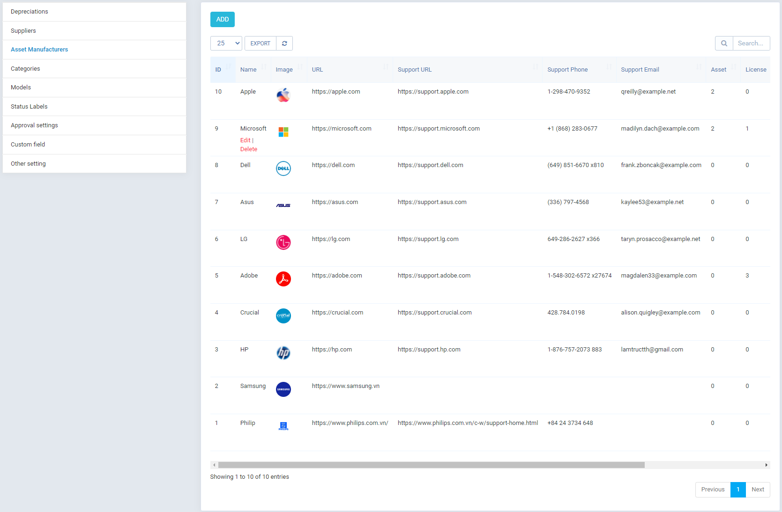
Task: Click the LG logo image
Action: 283,242
